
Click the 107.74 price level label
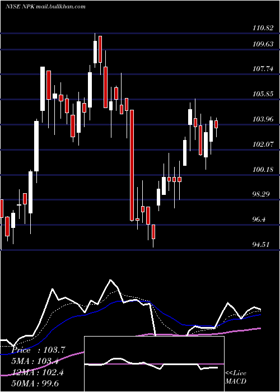pyautogui.click(x=263, y=69)
